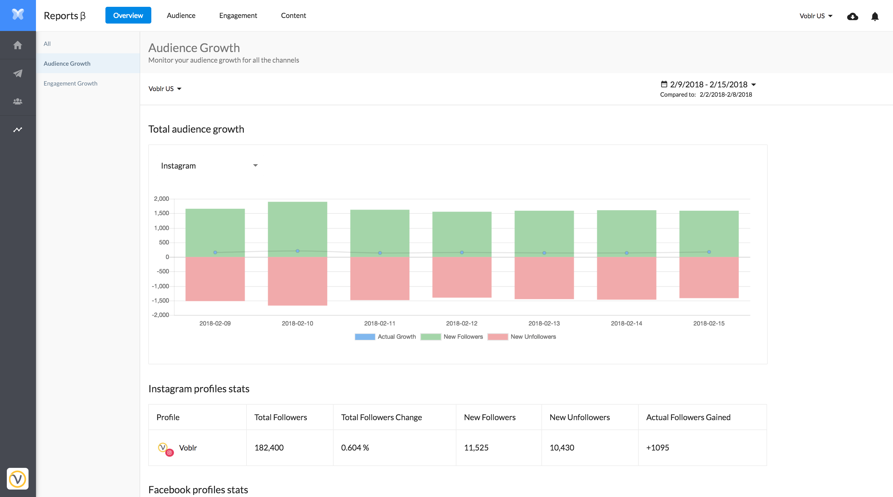This screenshot has height=497, width=893.
Task: Toggle New Followers legend swatch
Action: (431, 336)
